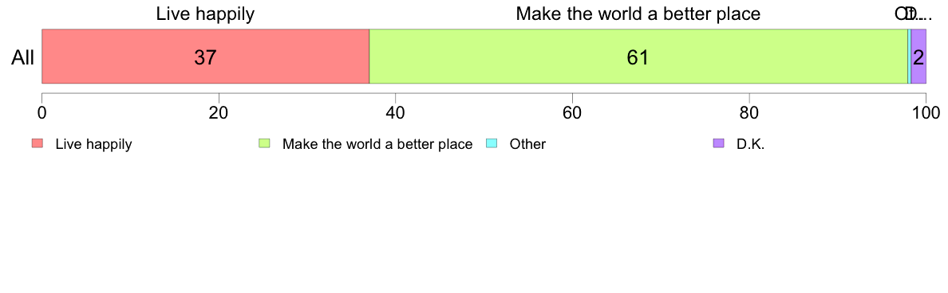948x293 pixels.
Task: Click the green legend swatch
Action: [264, 143]
